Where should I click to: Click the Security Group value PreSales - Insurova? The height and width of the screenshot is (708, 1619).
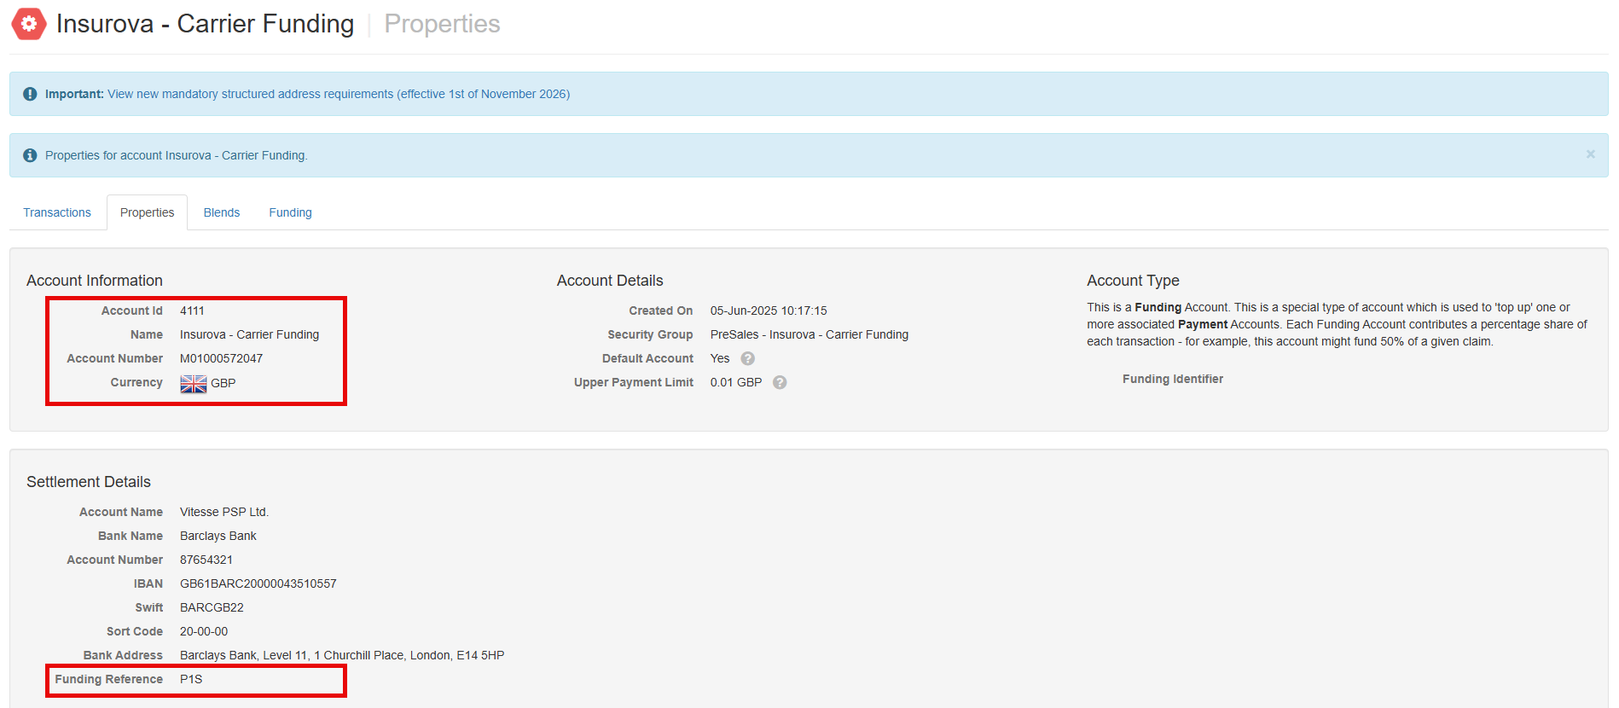click(x=809, y=334)
